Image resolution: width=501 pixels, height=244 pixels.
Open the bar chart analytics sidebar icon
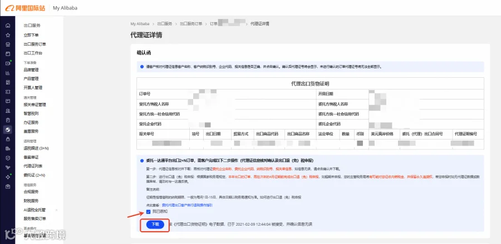pyautogui.click(x=8, y=73)
